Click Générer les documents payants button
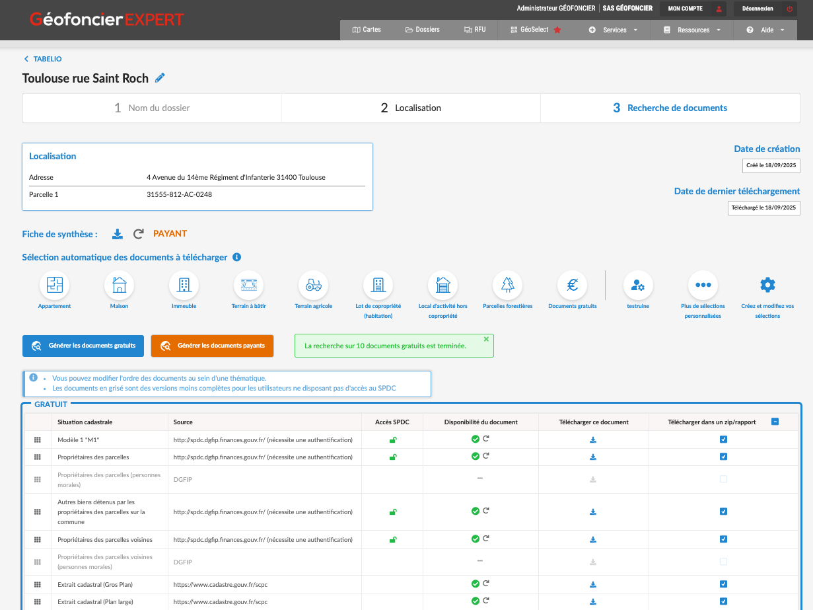Viewport: 813px width, 610px height. point(212,346)
